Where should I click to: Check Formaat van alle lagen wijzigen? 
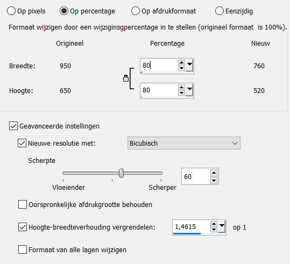(23, 249)
